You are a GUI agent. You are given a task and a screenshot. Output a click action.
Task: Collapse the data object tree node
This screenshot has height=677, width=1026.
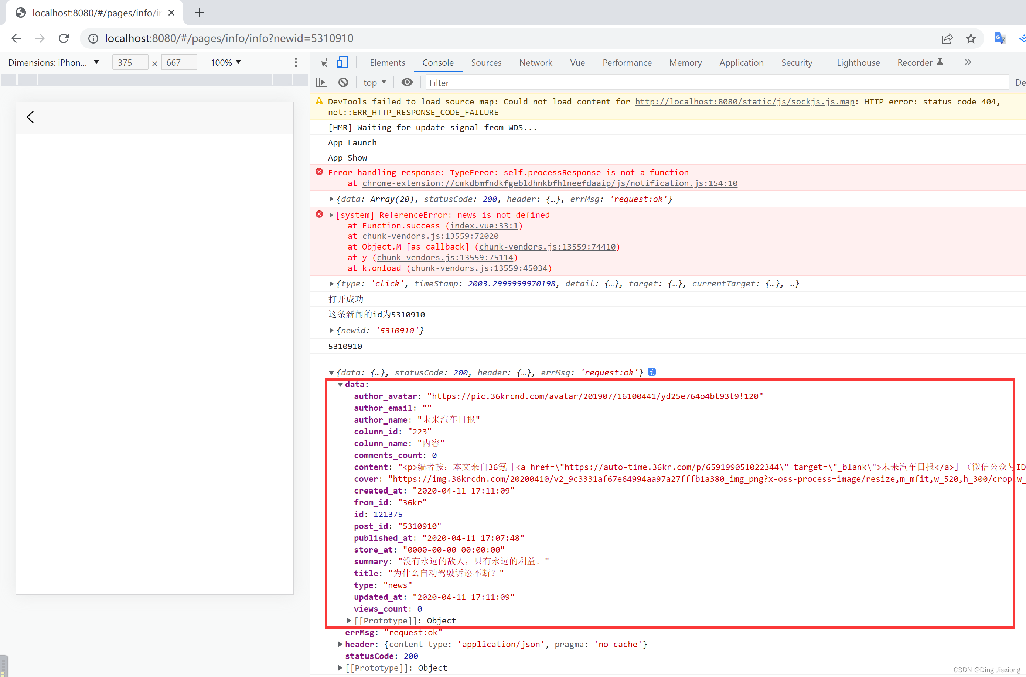[x=341, y=385]
